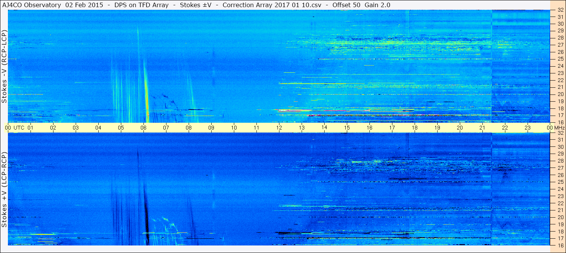Click 'AJ4CO Observatory' in the title
The image size is (566, 253).
(31, 5)
